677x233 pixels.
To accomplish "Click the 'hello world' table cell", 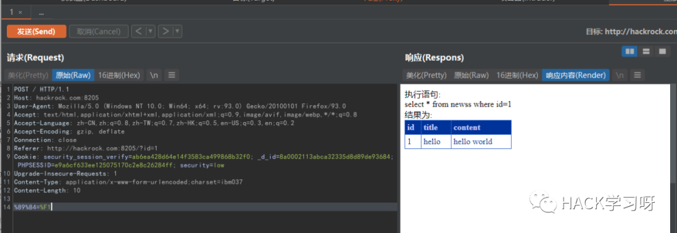I will coord(481,142).
